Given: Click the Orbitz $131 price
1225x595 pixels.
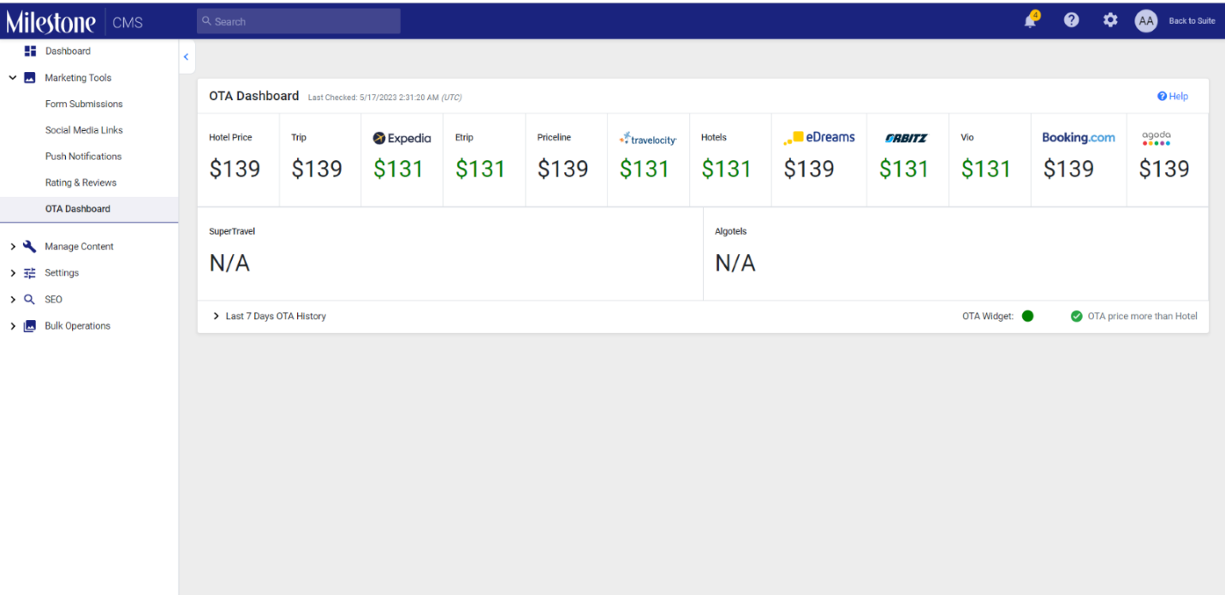Looking at the screenshot, I should 905,169.
